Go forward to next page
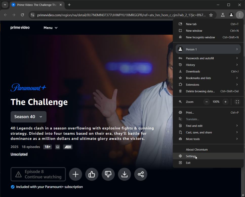Screen dimensions: 245x197 point(14,15)
